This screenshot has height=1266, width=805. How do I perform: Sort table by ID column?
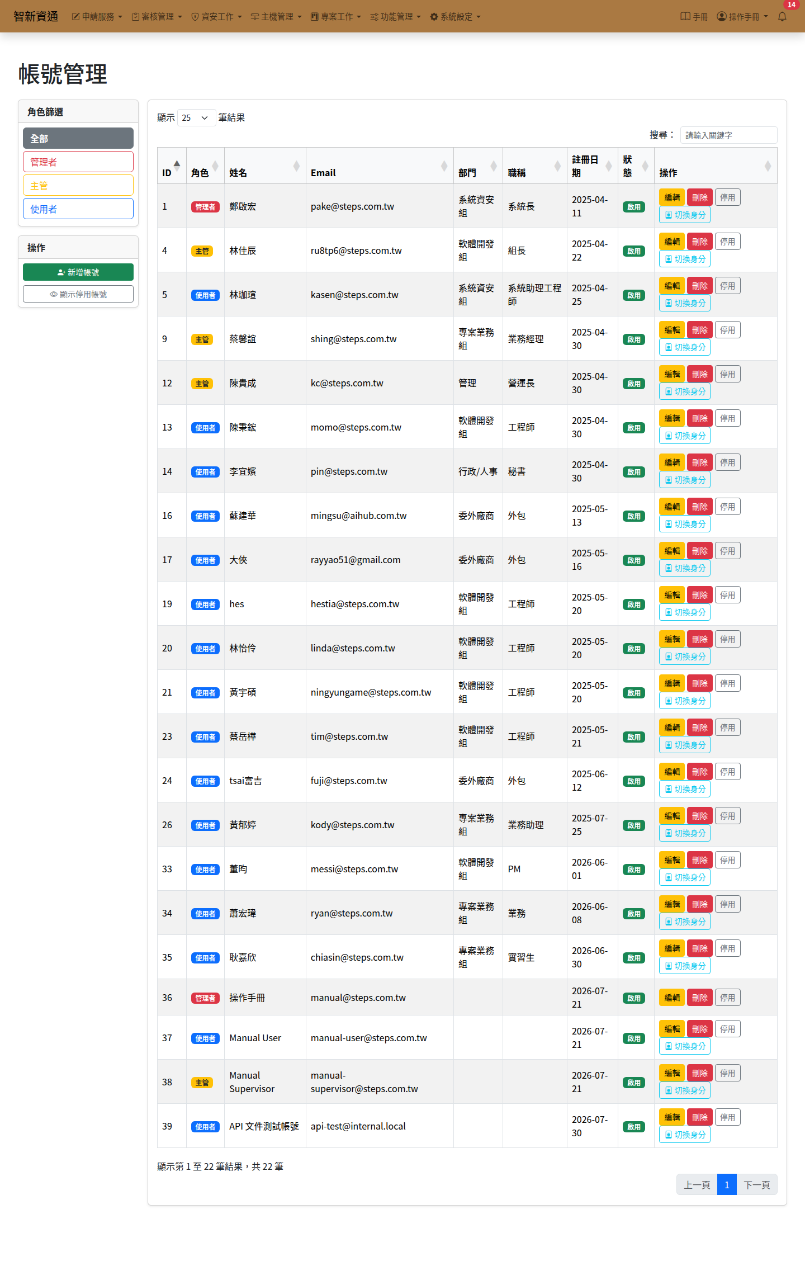point(172,166)
